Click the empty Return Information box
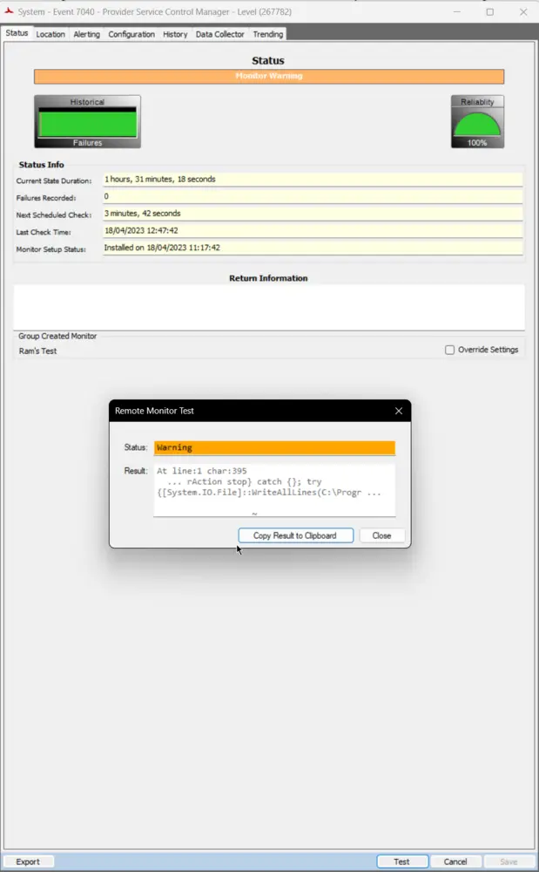 pos(269,308)
